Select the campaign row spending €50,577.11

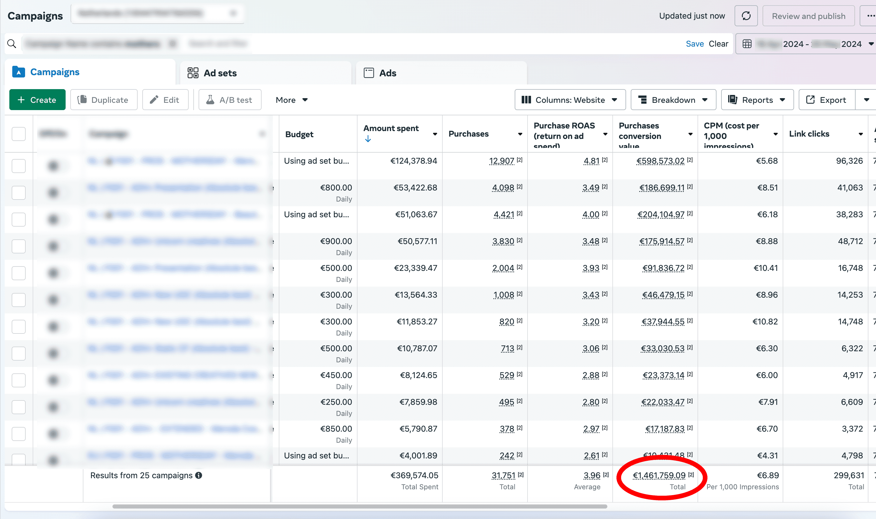click(x=19, y=246)
